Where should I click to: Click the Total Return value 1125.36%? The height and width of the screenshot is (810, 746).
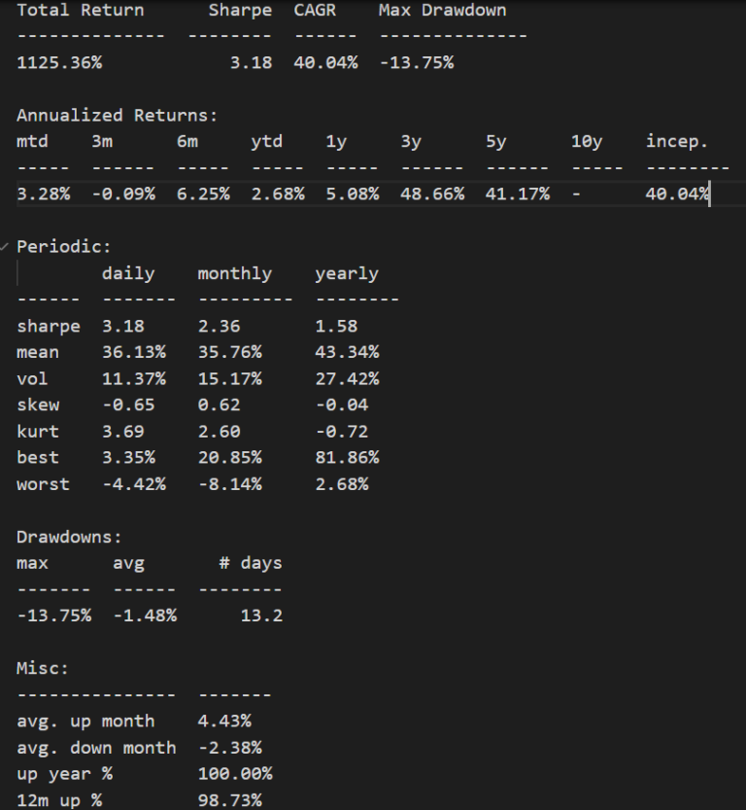pyautogui.click(x=59, y=63)
